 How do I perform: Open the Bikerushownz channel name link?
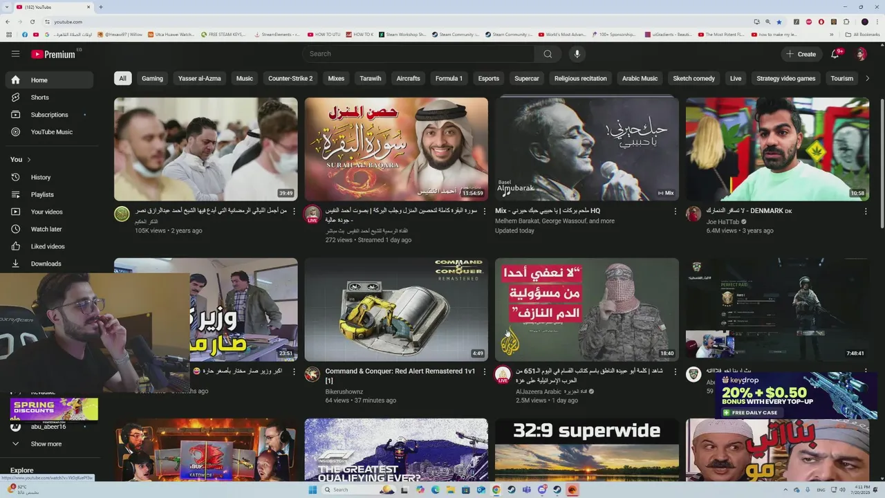(x=344, y=391)
